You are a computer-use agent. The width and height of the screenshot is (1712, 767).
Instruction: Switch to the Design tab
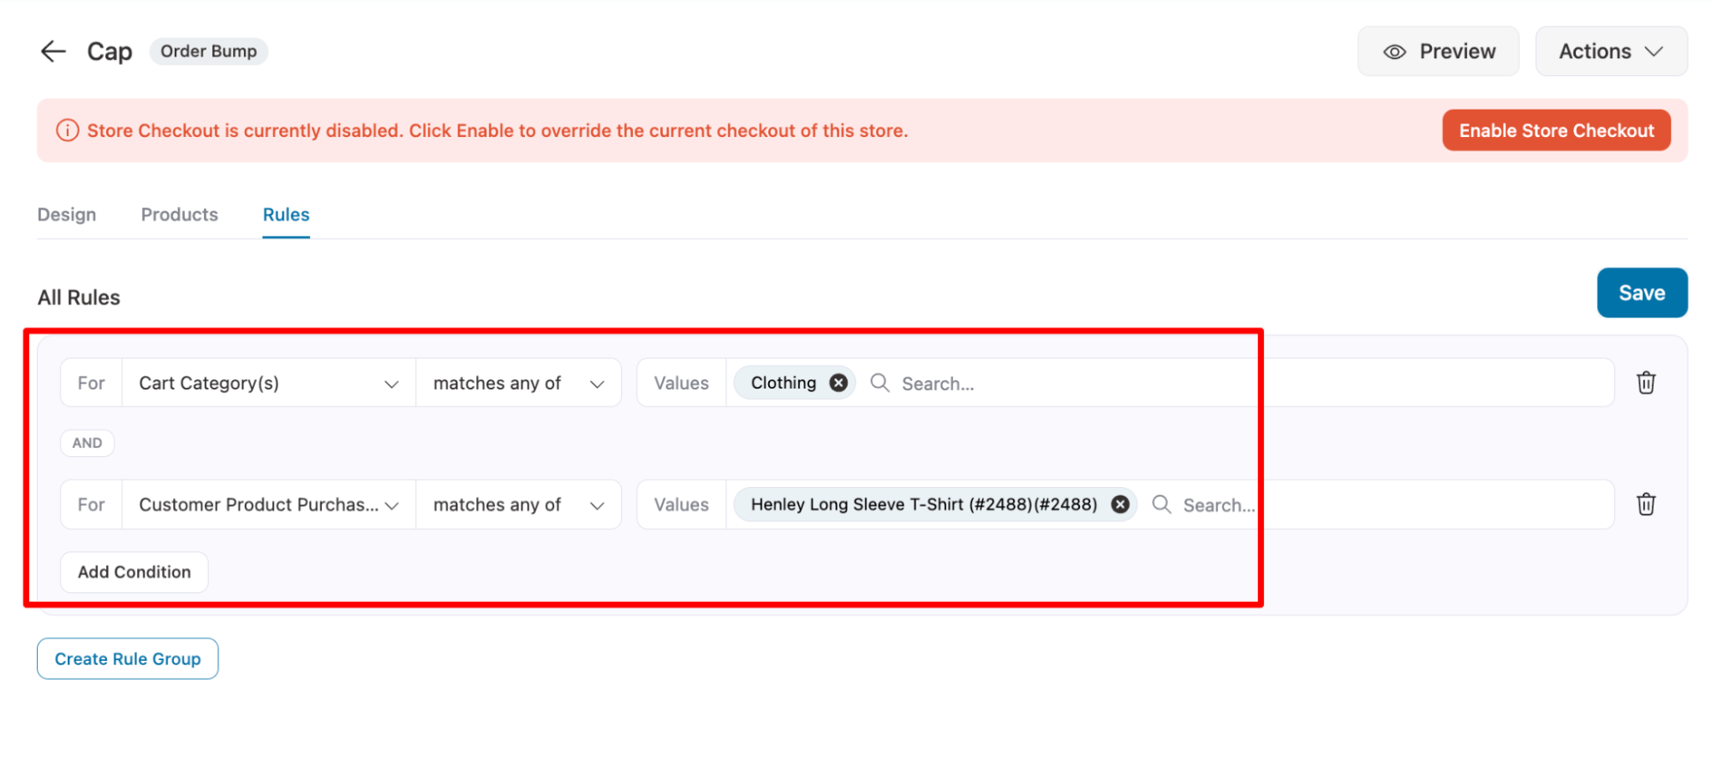coord(67,215)
